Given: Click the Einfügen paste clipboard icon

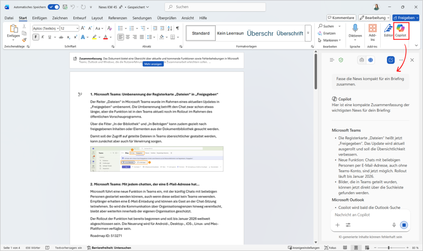Looking at the screenshot, I should [13, 29].
